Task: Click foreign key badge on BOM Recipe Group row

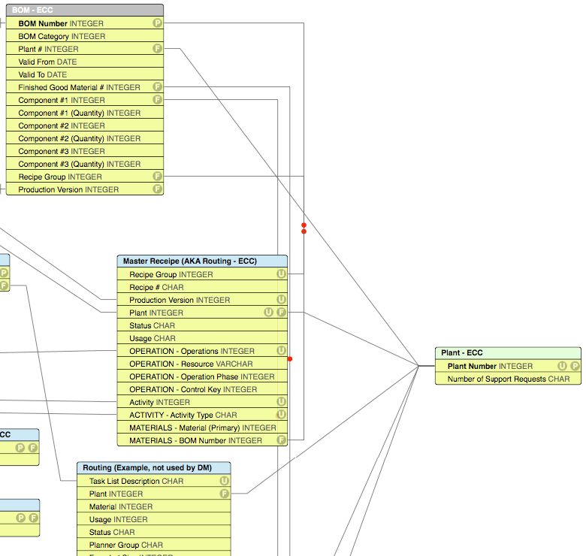Action: 157,177
